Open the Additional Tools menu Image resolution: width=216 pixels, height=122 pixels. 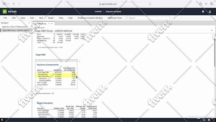pos(115,18)
